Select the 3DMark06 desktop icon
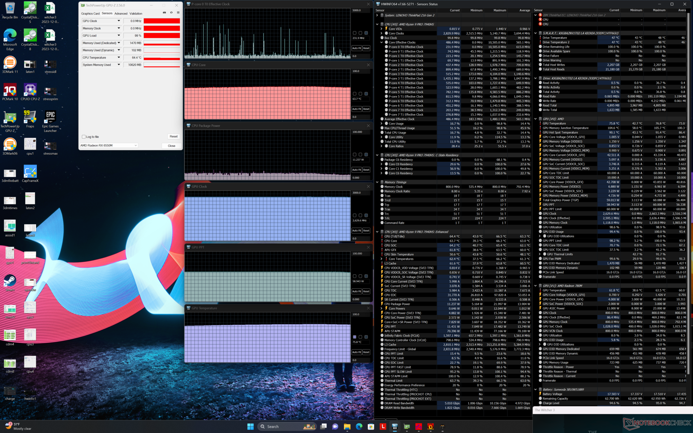693x433 pixels. 10,146
